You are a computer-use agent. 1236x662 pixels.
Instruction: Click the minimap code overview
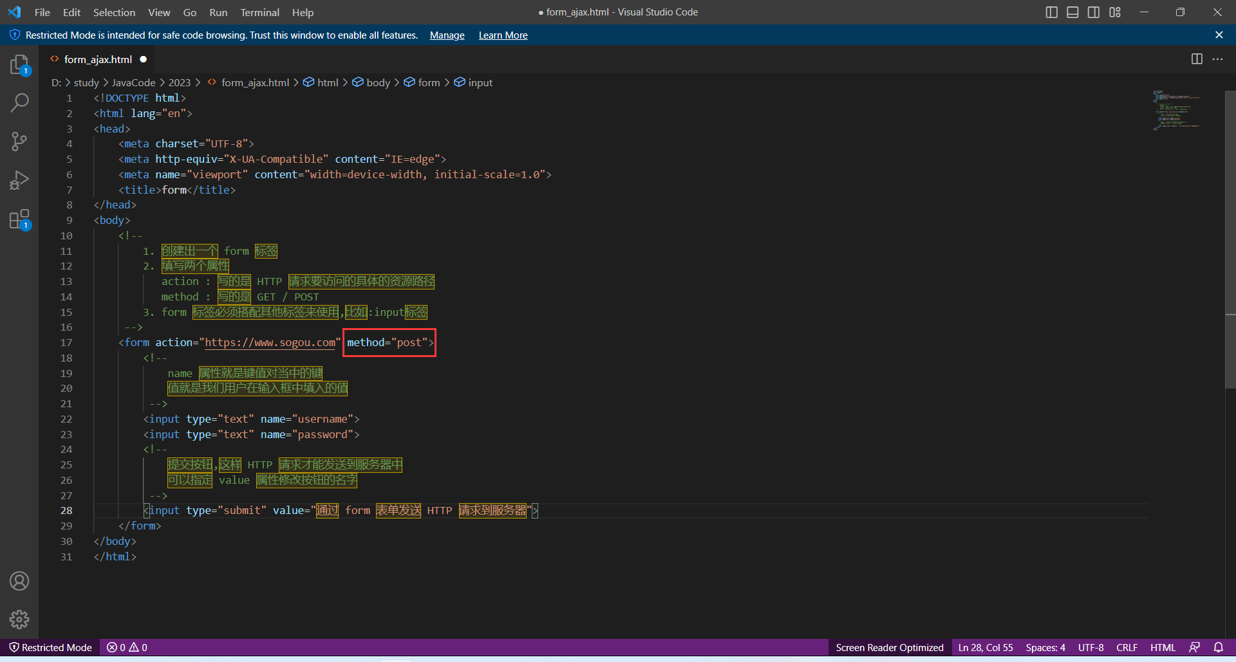1175,110
